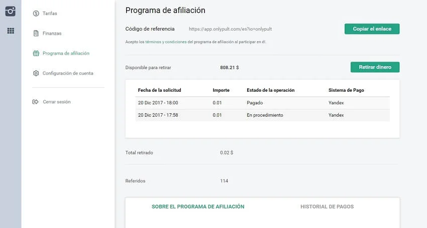Log out via Cerrar sesión
The width and height of the screenshot is (427, 228).
56,102
